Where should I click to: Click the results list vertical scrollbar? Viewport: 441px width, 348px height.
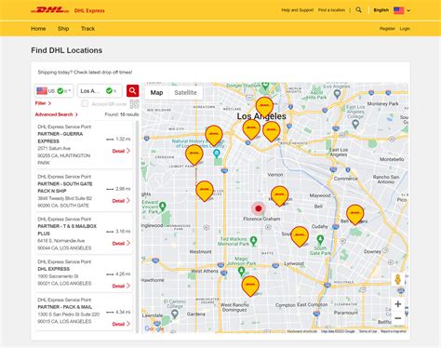(138, 226)
